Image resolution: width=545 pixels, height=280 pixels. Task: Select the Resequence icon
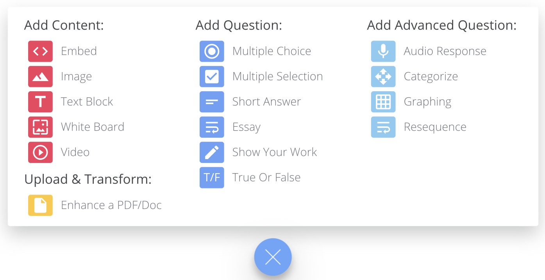(x=383, y=127)
